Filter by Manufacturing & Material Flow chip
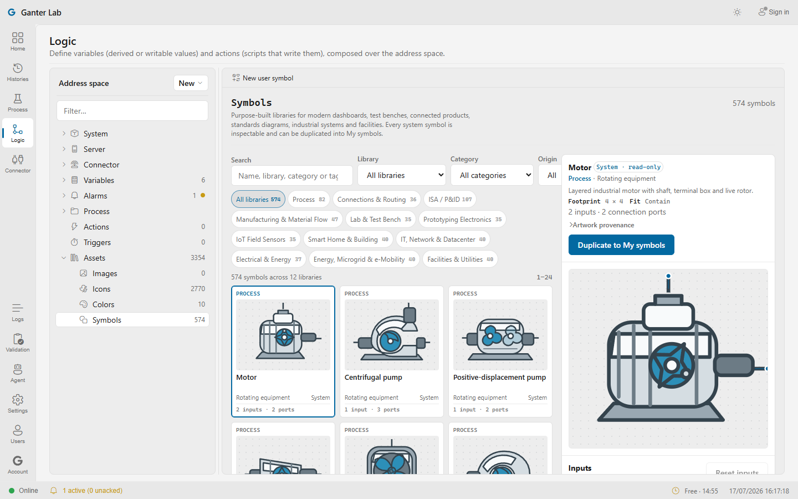The width and height of the screenshot is (798, 499). click(287, 220)
